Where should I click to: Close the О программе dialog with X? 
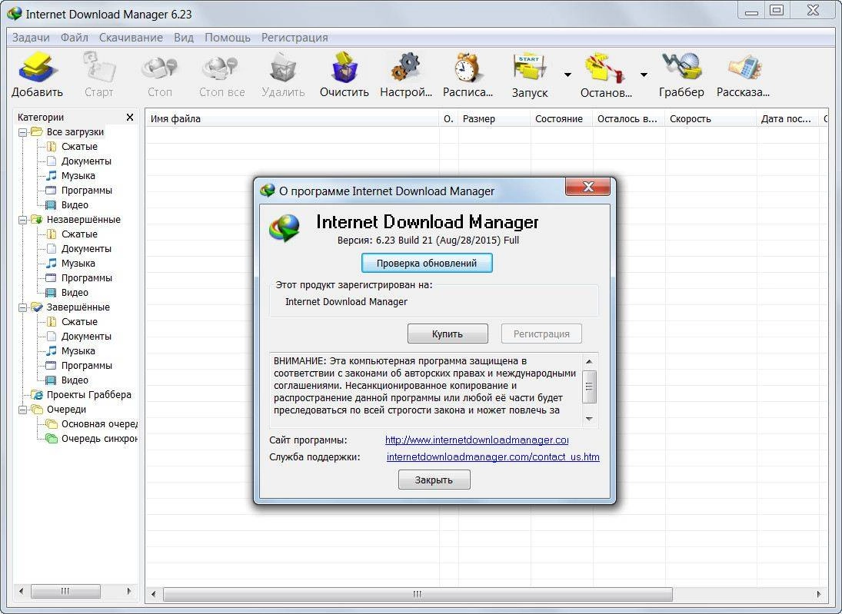[587, 187]
